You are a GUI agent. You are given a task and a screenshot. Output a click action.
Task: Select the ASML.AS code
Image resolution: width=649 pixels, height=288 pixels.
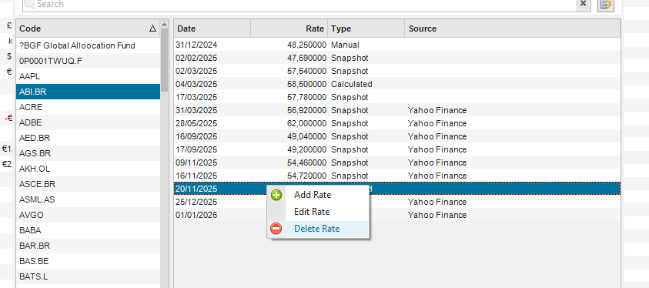(x=88, y=199)
